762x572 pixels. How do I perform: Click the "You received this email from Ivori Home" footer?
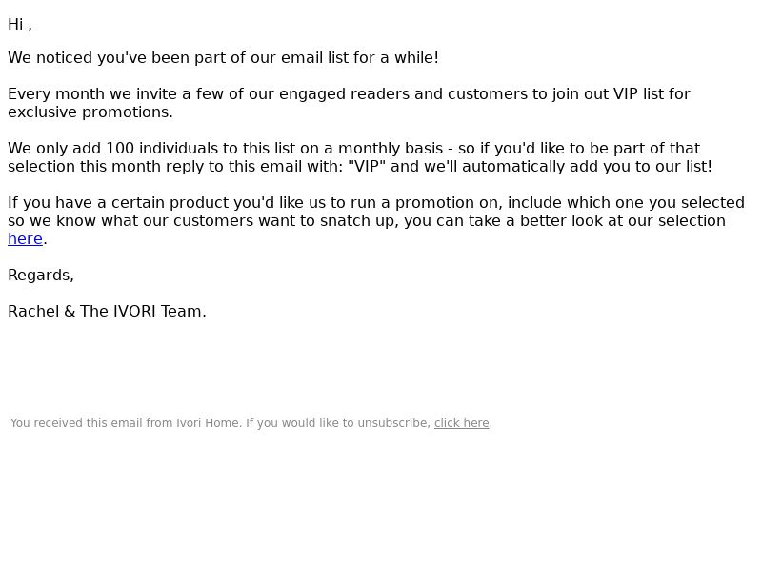126,423
